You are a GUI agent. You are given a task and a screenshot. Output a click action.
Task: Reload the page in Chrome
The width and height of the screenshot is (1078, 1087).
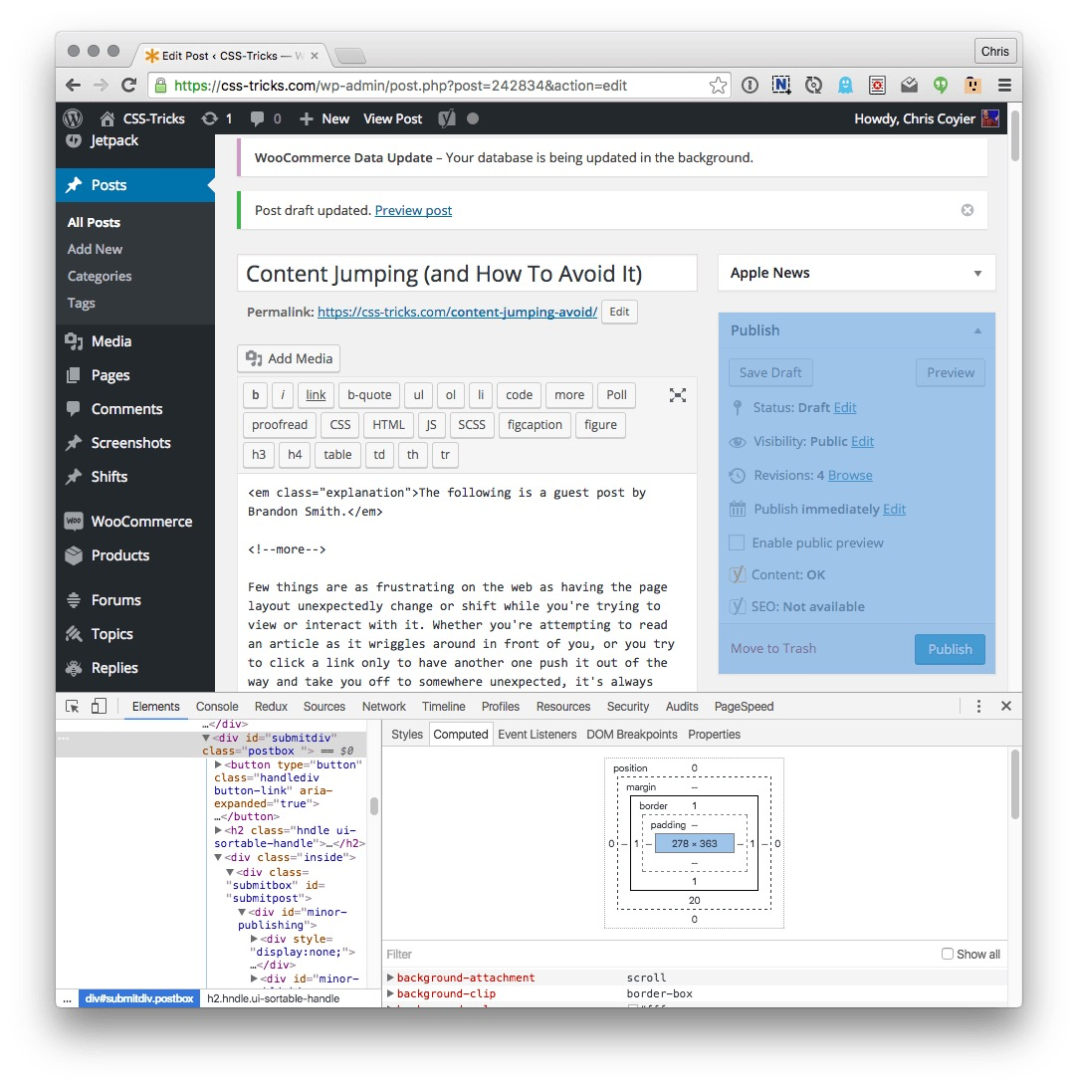(129, 86)
